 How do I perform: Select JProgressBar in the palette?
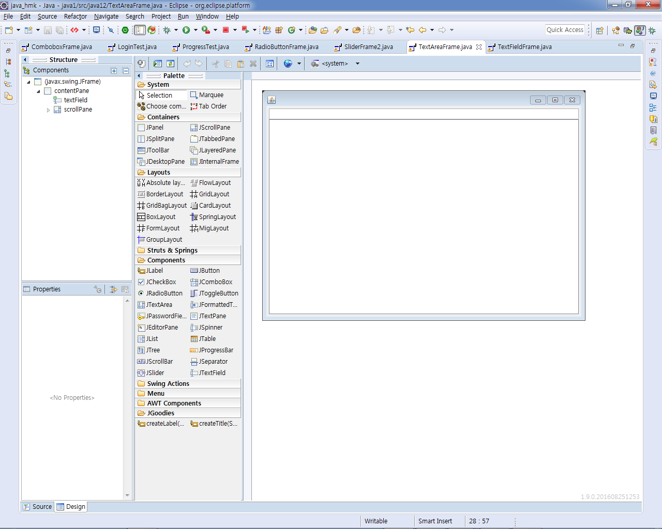(212, 350)
